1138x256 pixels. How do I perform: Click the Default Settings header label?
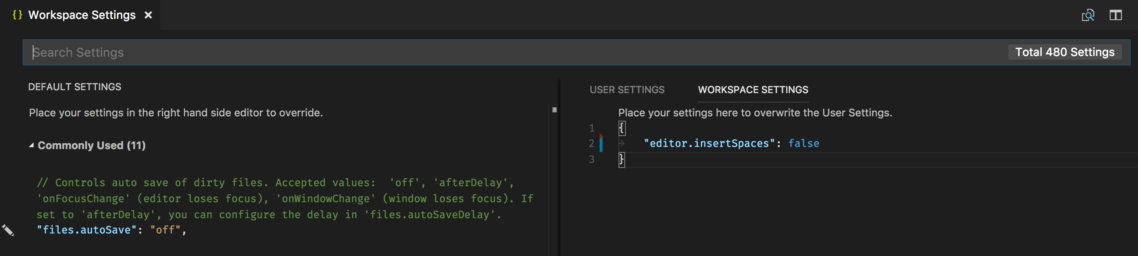(x=75, y=87)
